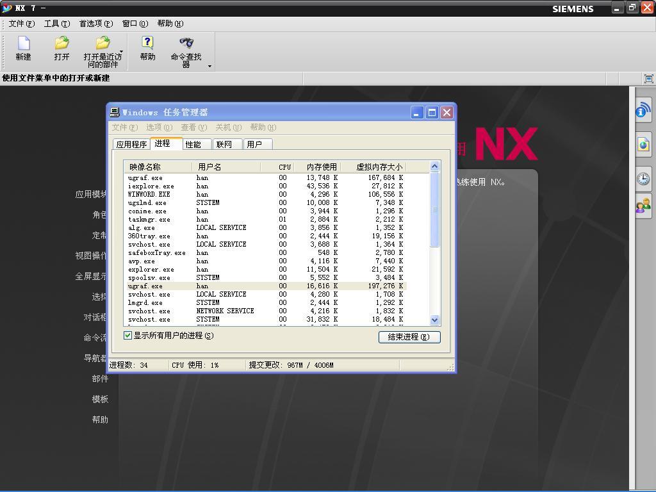
Task: Select safeboxTray.exe process row
Action: coord(266,253)
